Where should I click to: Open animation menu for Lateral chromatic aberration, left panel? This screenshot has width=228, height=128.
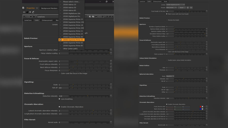point(111,111)
